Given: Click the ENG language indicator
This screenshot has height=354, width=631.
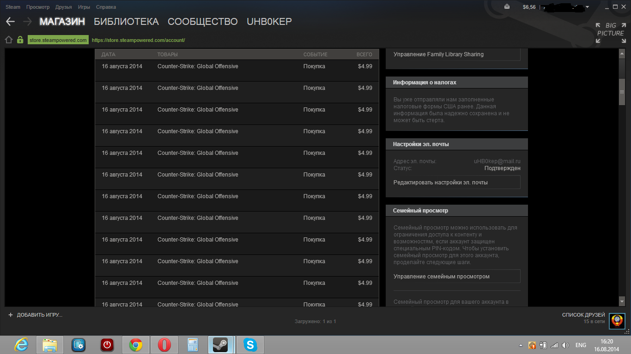Looking at the screenshot, I should 581,345.
